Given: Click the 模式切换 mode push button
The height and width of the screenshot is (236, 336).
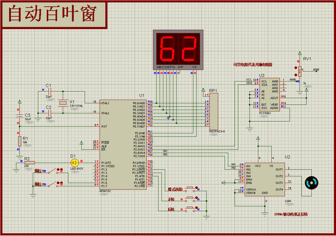Looking at the screenshot, I should click(x=190, y=189).
